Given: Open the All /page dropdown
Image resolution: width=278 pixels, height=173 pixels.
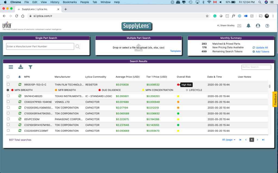Looking at the screenshot, I should (229, 140).
